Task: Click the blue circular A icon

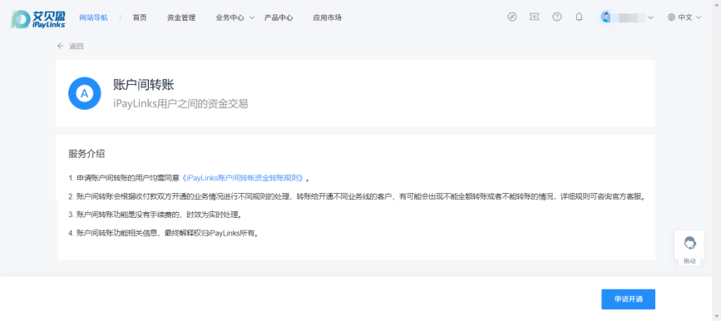Action: tap(84, 93)
